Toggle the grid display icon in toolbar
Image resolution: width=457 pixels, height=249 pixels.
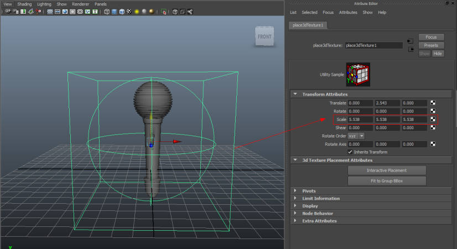pyautogui.click(x=50, y=11)
